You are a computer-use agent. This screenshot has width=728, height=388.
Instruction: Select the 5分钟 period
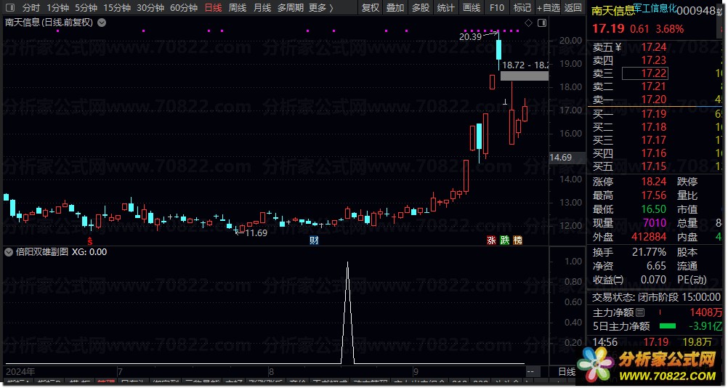pos(86,8)
